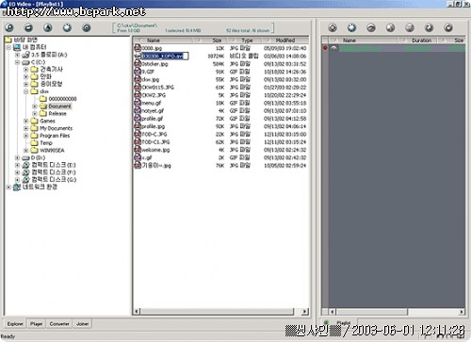471x342 pixels.
Task: Expand the D (D:) drive node
Action: click(17, 157)
